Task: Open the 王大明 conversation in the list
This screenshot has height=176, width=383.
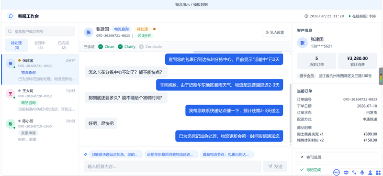Action: pos(40,99)
